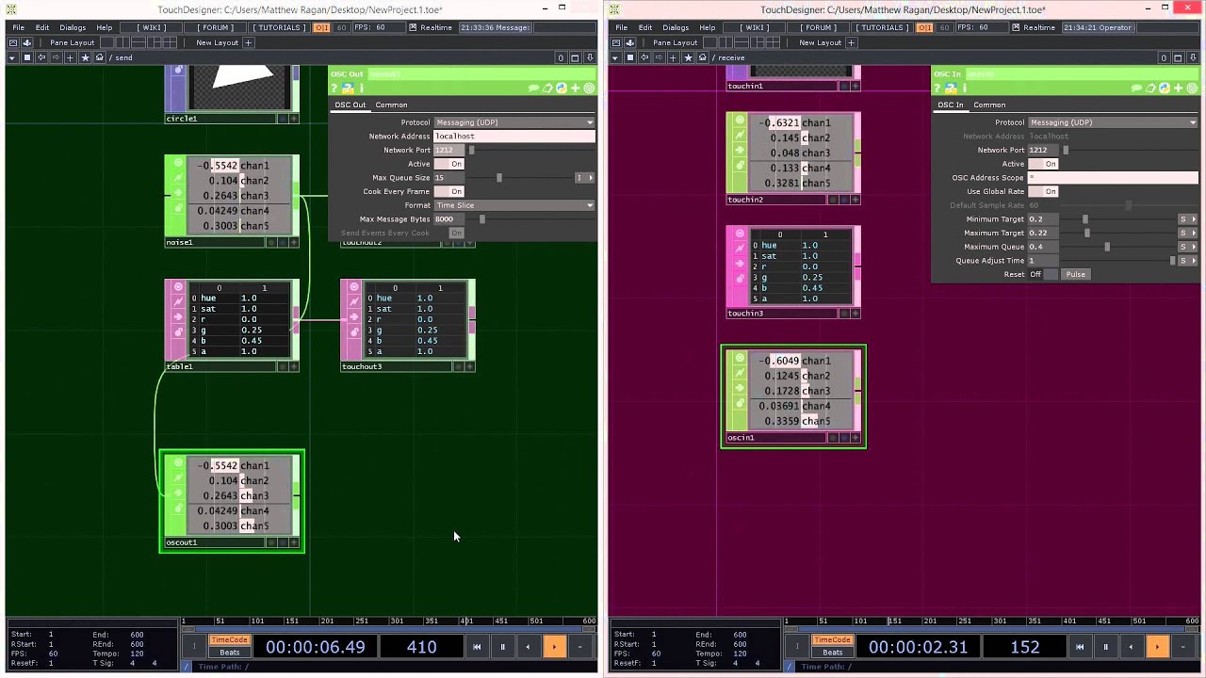Click the lock icon on touchin2 node
This screenshot has height=678, width=1206.
pyautogui.click(x=739, y=166)
